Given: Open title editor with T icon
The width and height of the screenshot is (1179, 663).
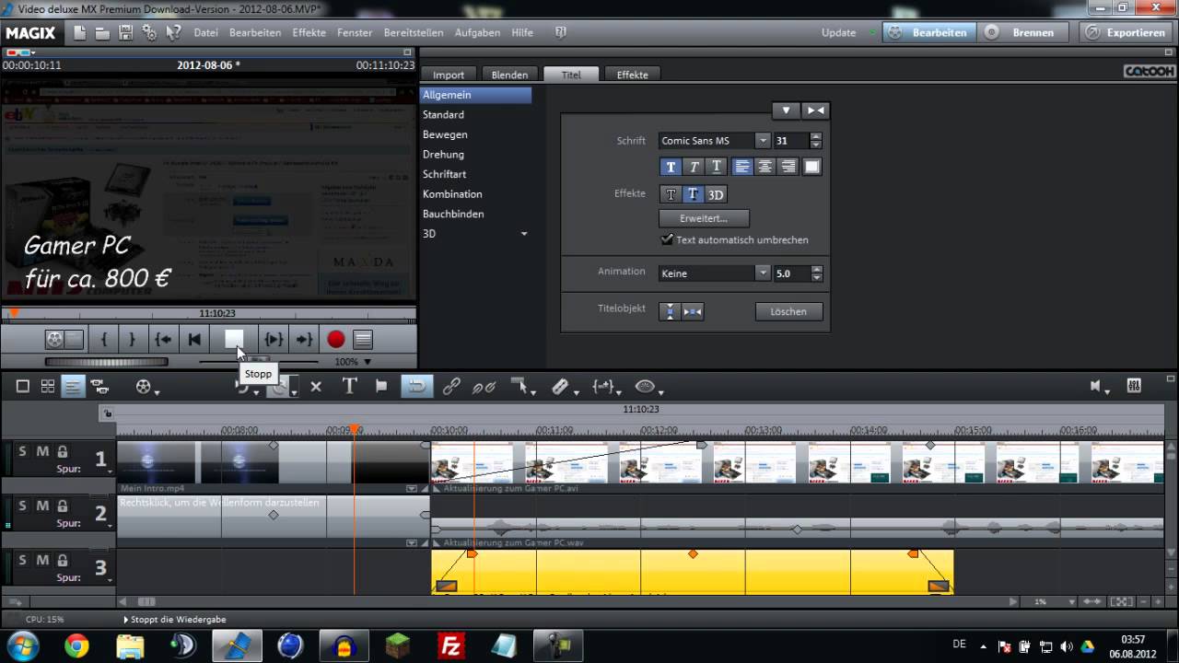Looking at the screenshot, I should 349,387.
